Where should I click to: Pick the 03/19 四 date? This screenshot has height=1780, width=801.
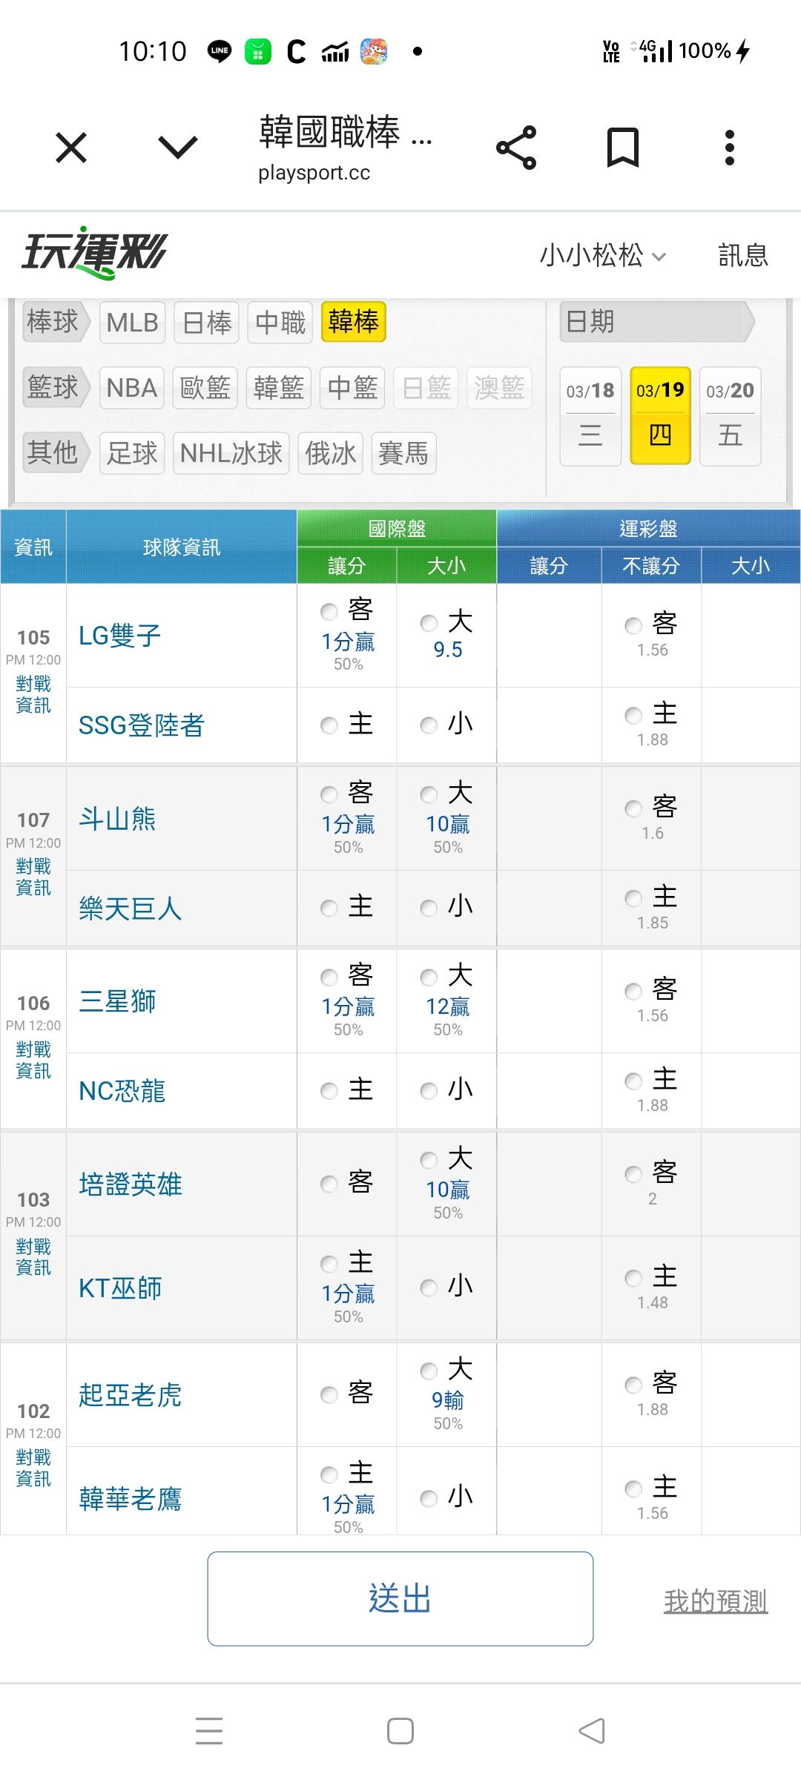660,416
